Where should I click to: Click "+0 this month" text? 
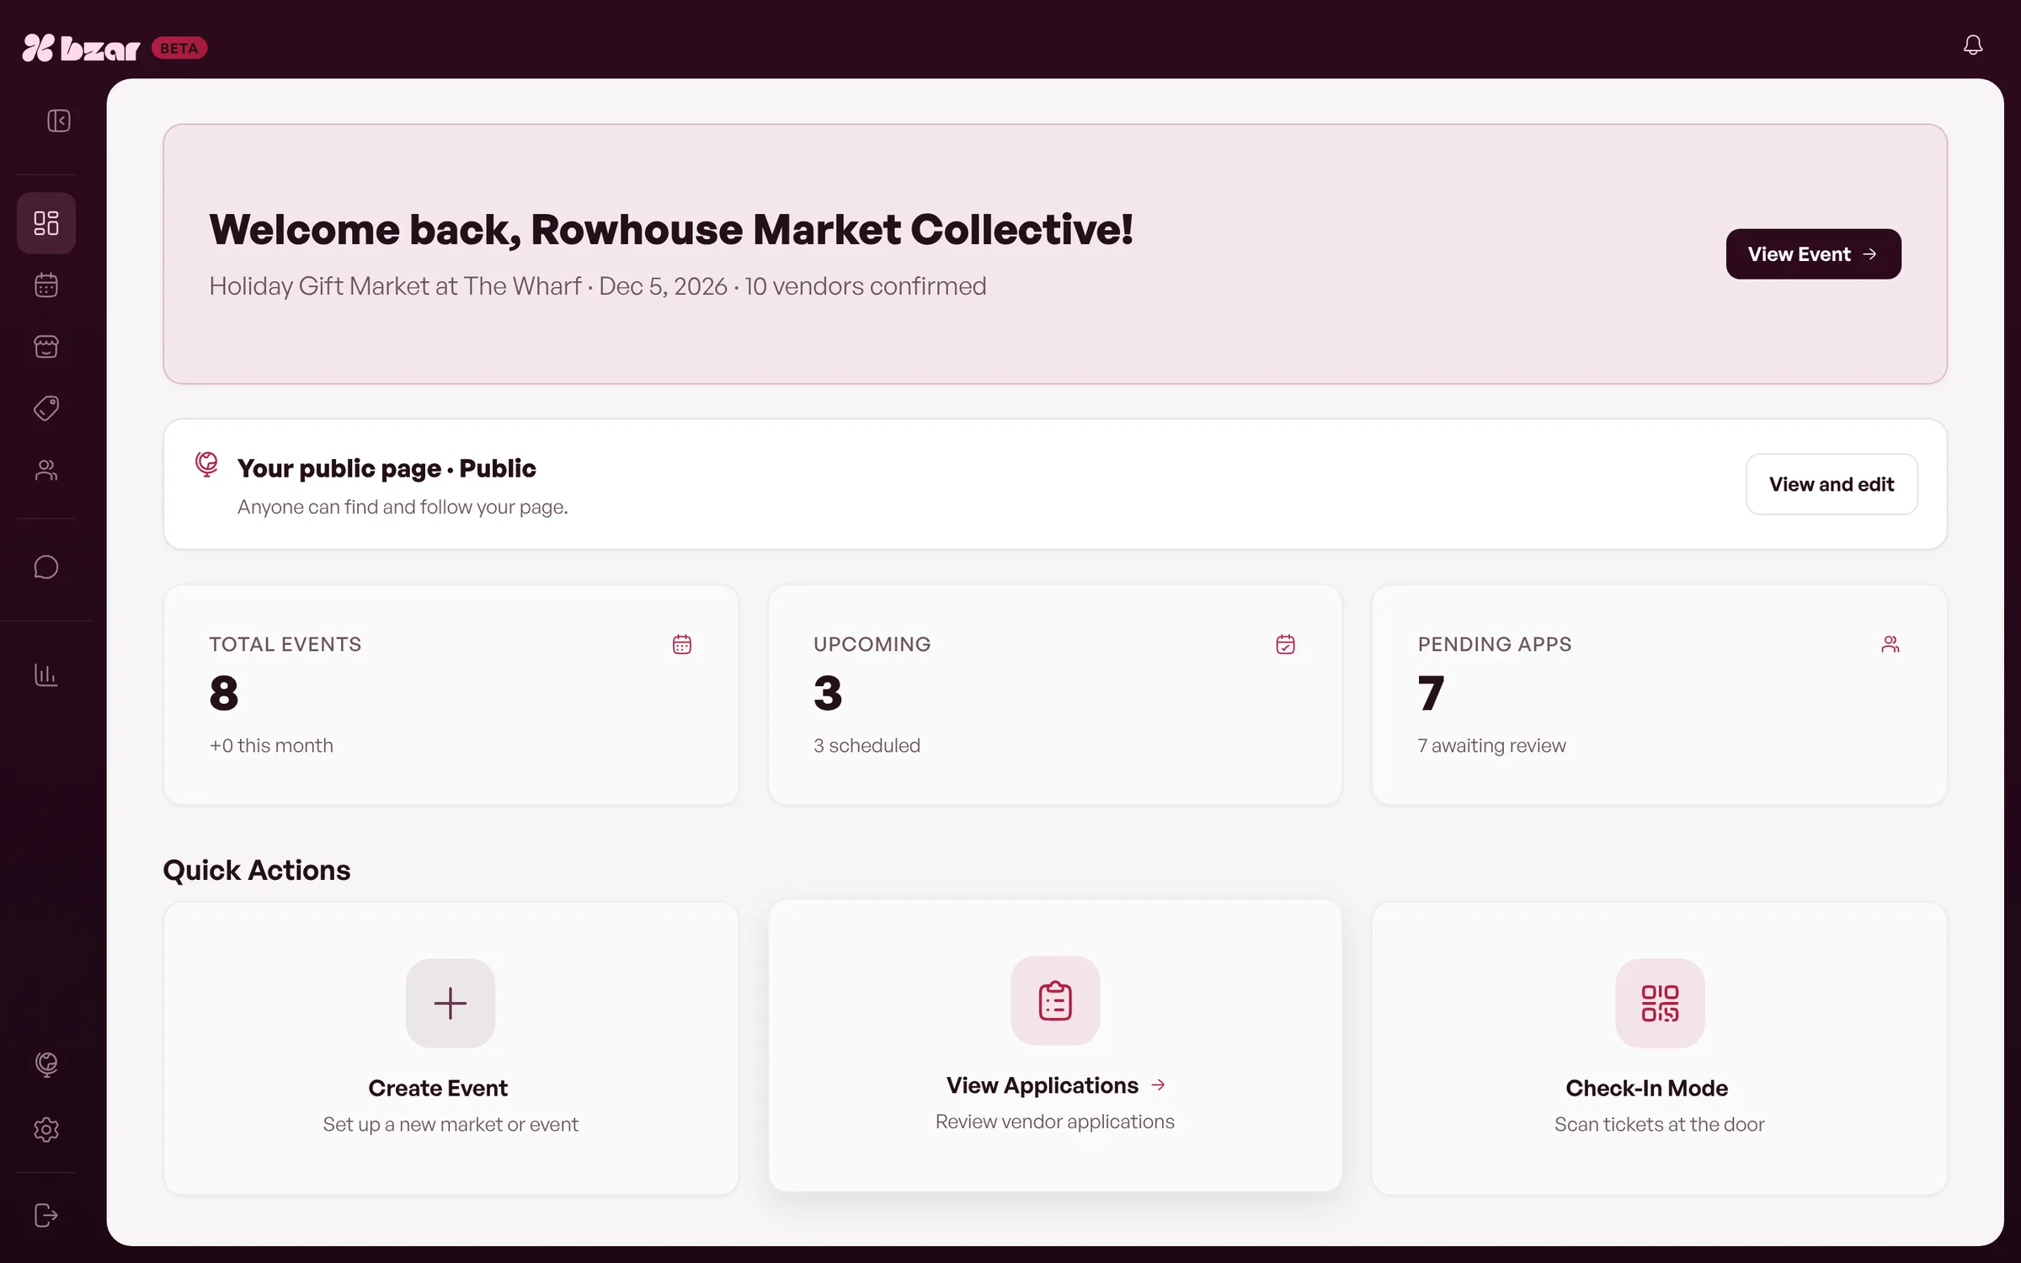coord(271,745)
